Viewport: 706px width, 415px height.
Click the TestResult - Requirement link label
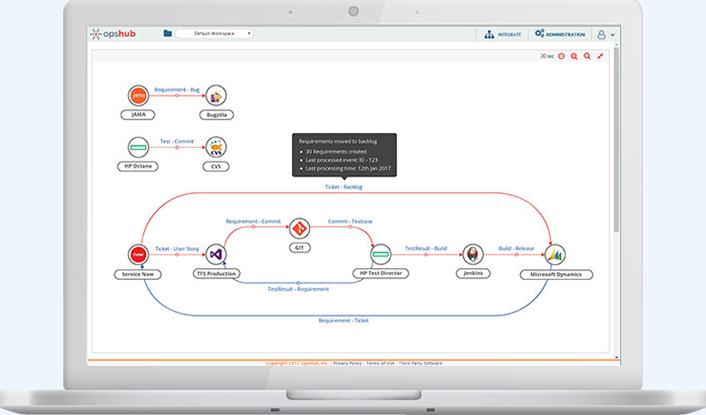[x=298, y=289]
